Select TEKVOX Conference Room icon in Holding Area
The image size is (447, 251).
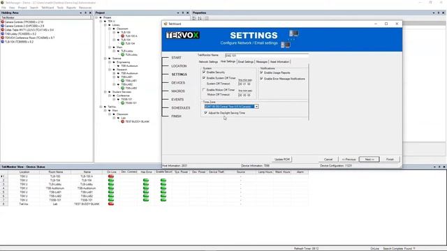[3, 38]
